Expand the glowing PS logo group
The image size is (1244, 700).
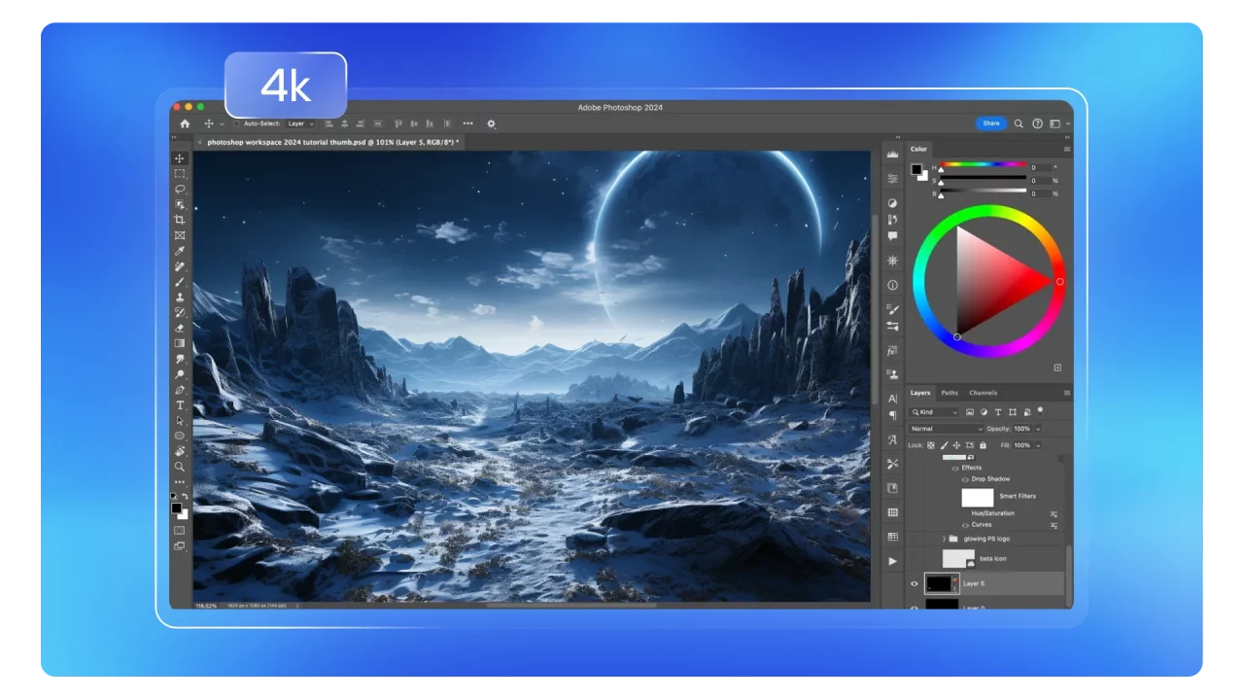pyautogui.click(x=944, y=539)
